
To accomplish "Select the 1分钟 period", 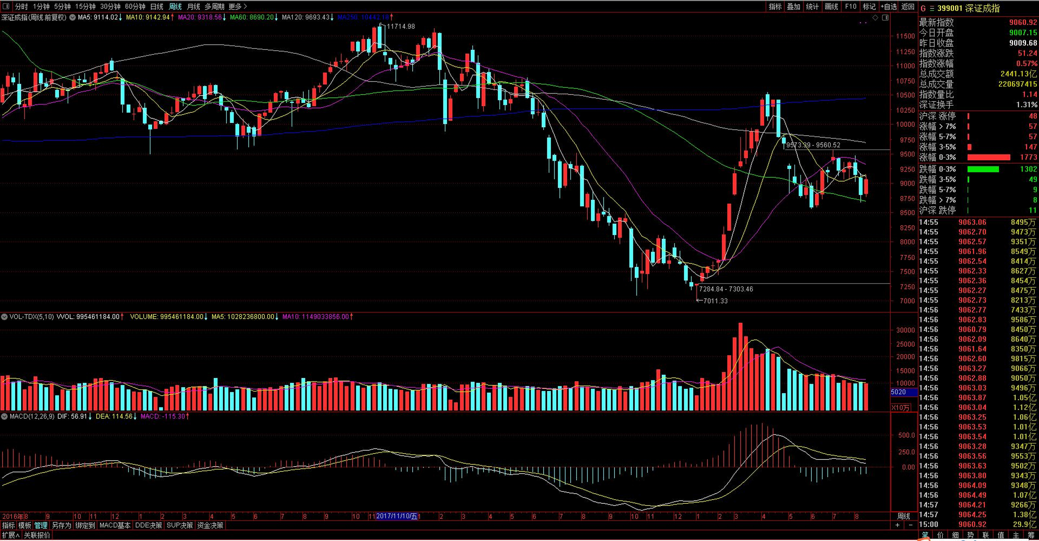I will pos(41,6).
